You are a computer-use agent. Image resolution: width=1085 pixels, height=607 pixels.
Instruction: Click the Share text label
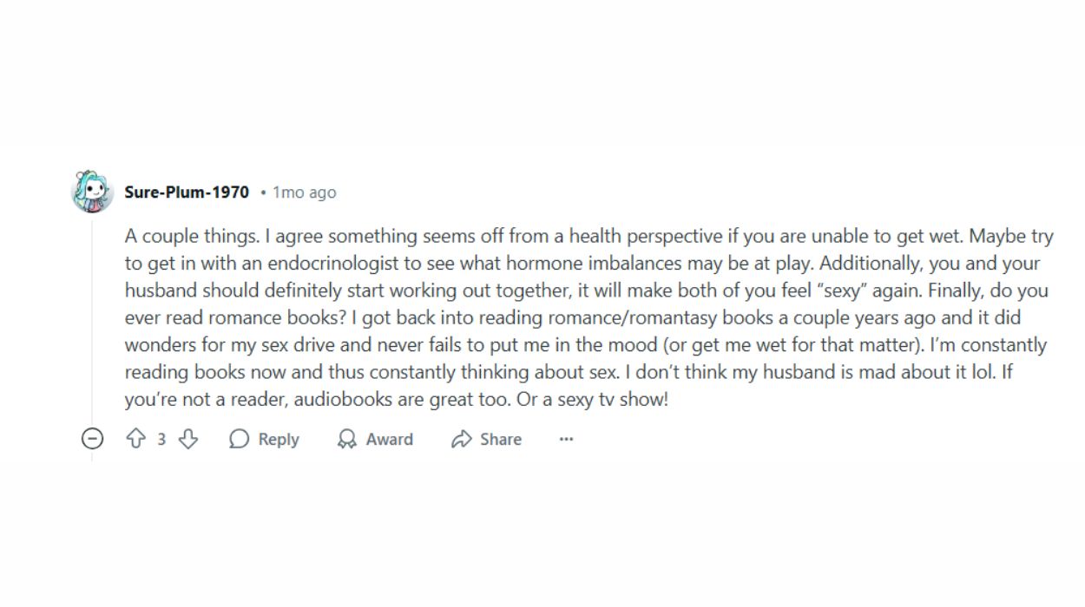coord(501,439)
